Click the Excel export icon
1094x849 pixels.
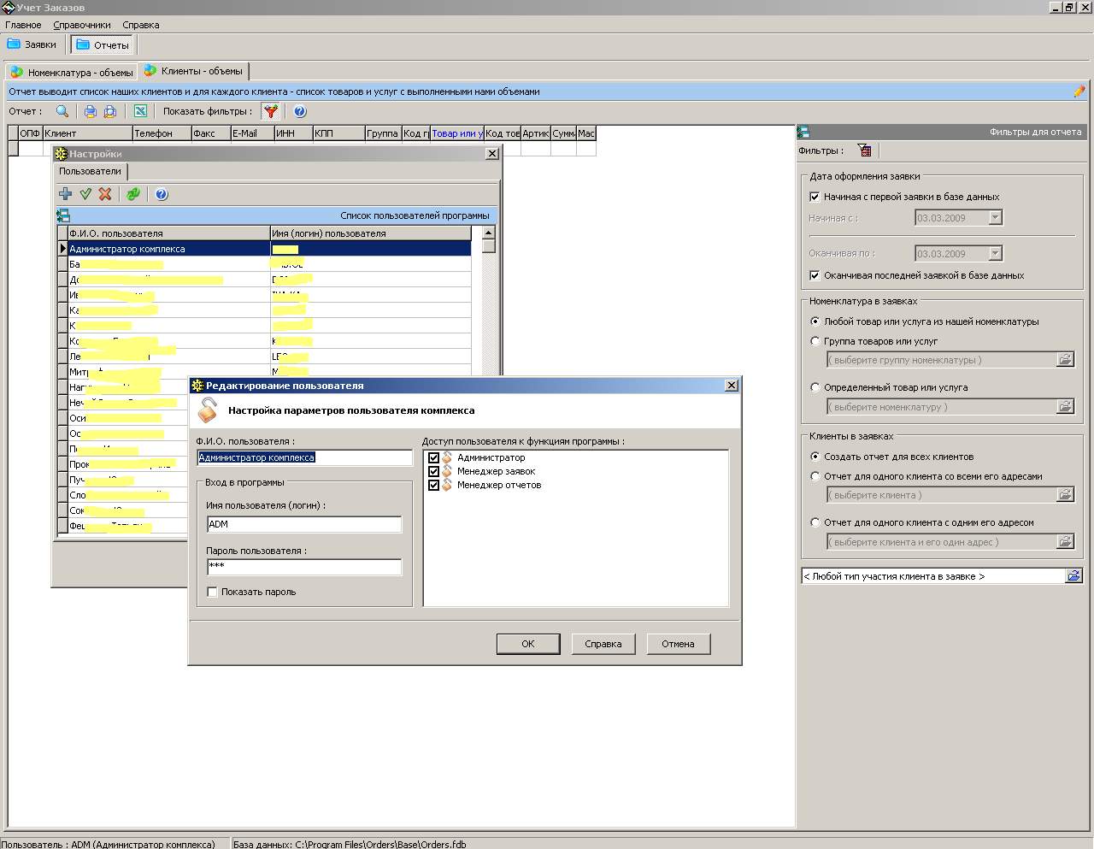(140, 111)
